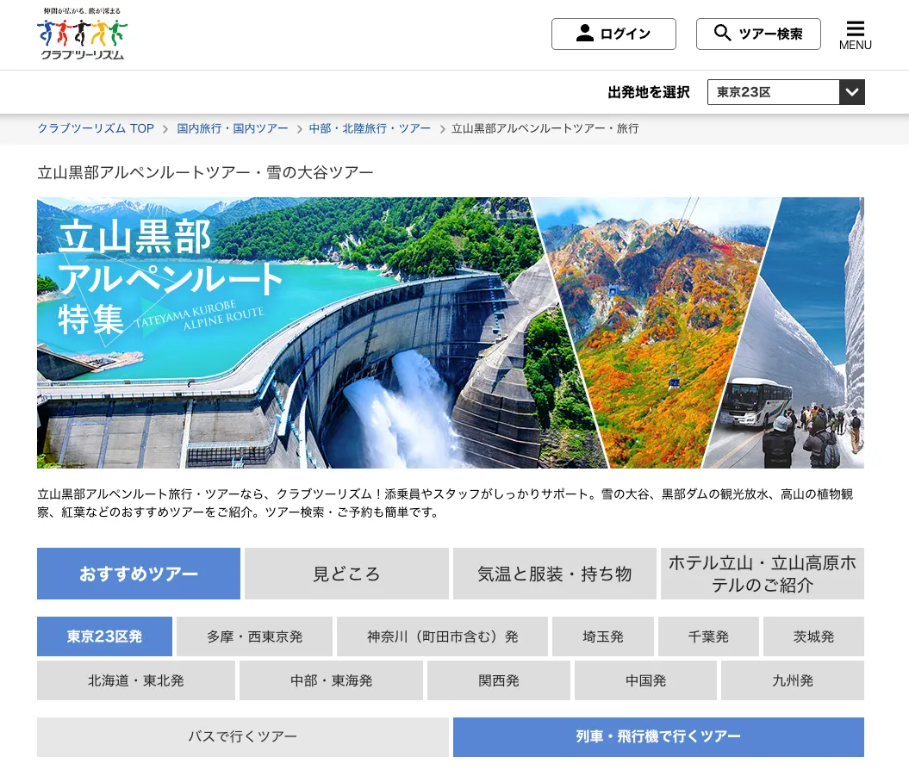Viewport: 909px width, 776px height.
Task: Go to 中部・北陸旅行・ツアー breadcrumb link
Action: [x=370, y=128]
